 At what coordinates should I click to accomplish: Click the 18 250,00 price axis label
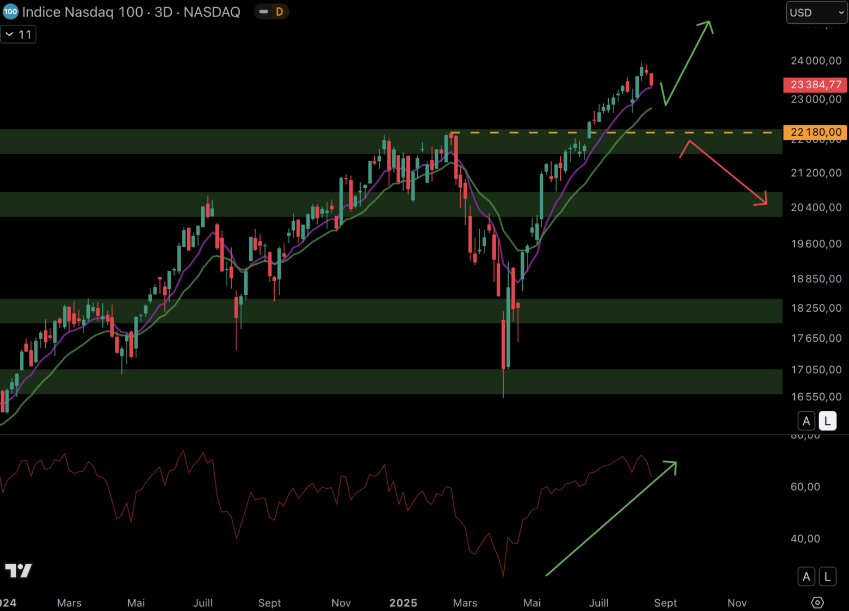[816, 308]
